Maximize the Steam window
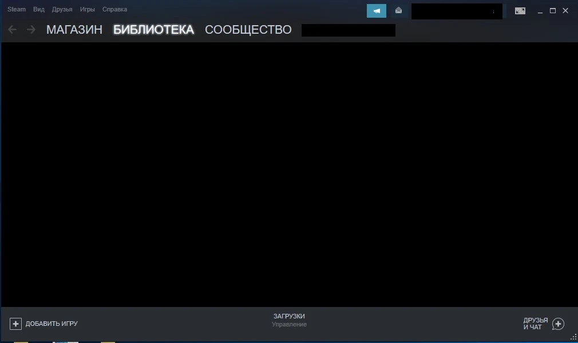The image size is (578, 343). 553,11
